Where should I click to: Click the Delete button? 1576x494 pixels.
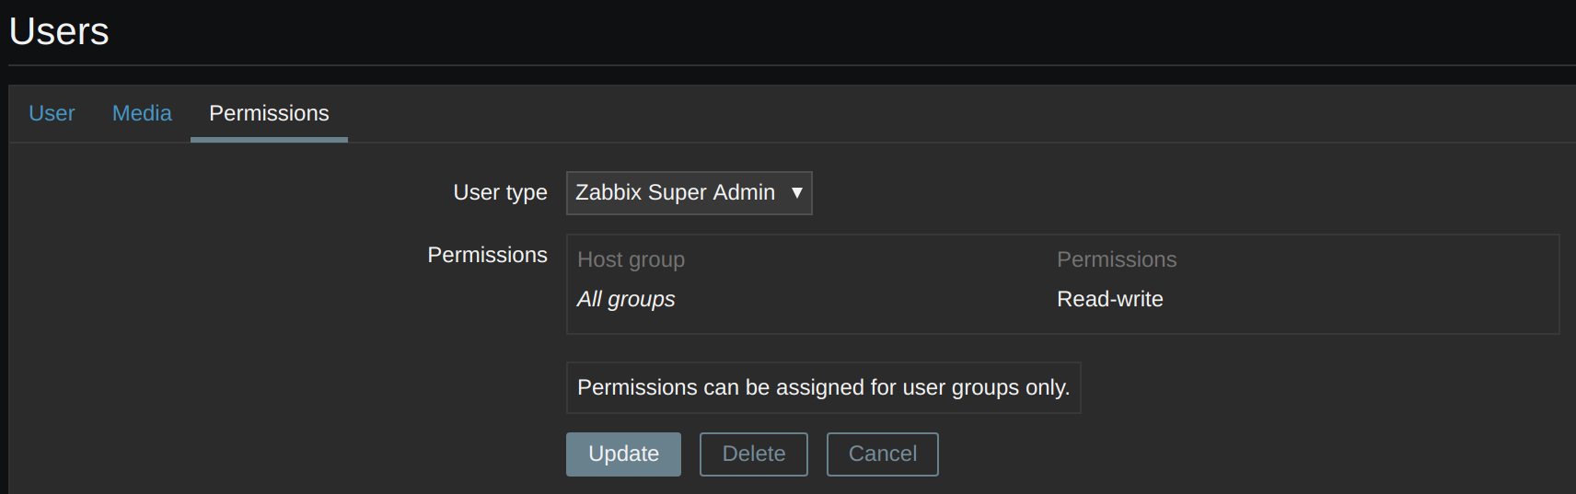pyautogui.click(x=753, y=454)
